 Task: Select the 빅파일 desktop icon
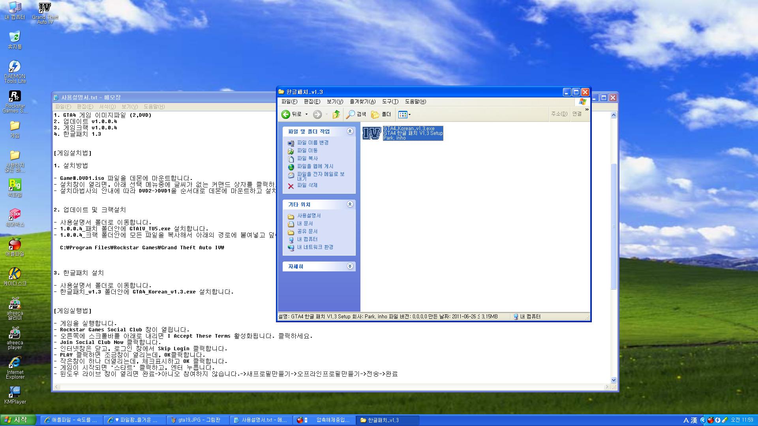coord(15,188)
